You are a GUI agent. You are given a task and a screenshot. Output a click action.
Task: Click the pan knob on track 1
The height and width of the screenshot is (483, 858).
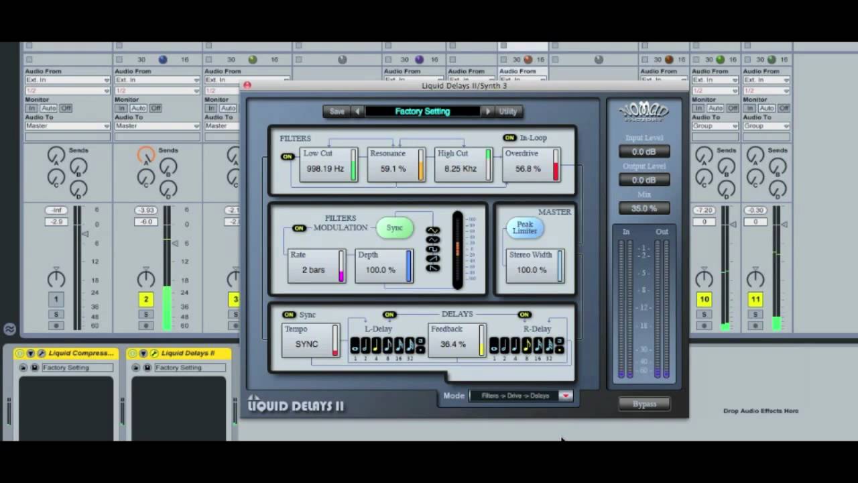pos(56,278)
